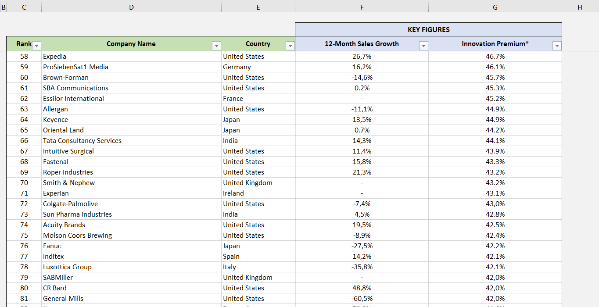Select column D header
The image size is (599, 307).
click(132, 7)
